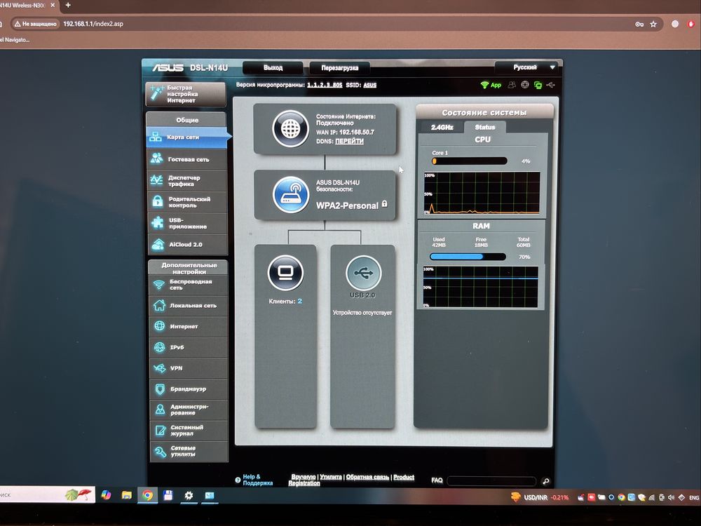Open the Интернет settings page
The width and height of the screenshot is (701, 526).
[188, 327]
